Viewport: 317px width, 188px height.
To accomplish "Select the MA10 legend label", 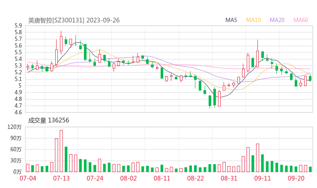I will click(x=253, y=20).
